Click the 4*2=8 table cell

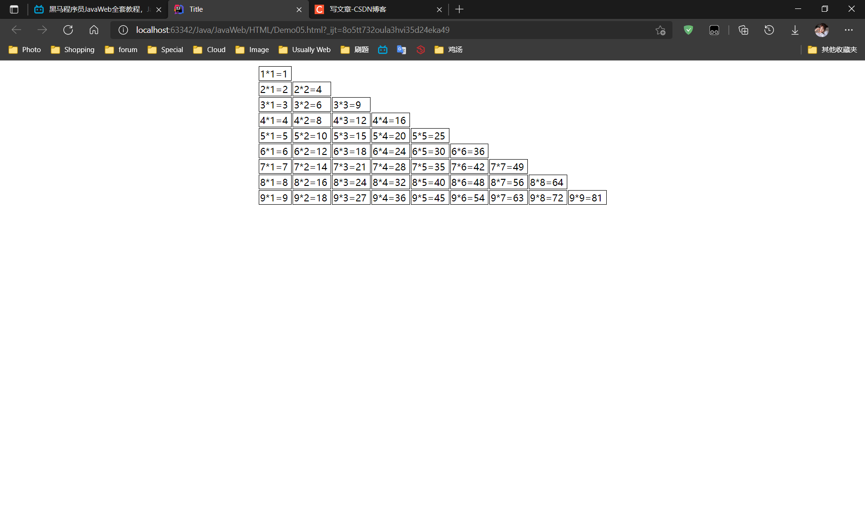click(x=312, y=120)
